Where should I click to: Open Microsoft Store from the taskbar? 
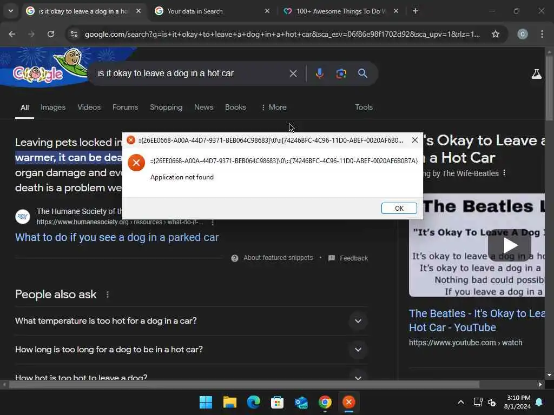(277, 402)
